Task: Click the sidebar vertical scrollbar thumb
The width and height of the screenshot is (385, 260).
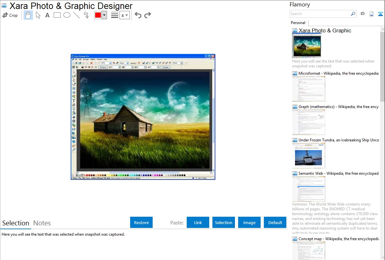Action: coord(382,66)
